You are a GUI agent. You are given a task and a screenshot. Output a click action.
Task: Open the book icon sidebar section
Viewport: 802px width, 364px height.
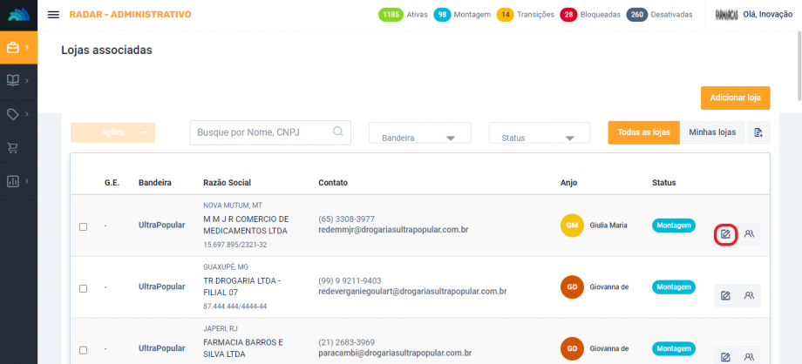pos(14,80)
